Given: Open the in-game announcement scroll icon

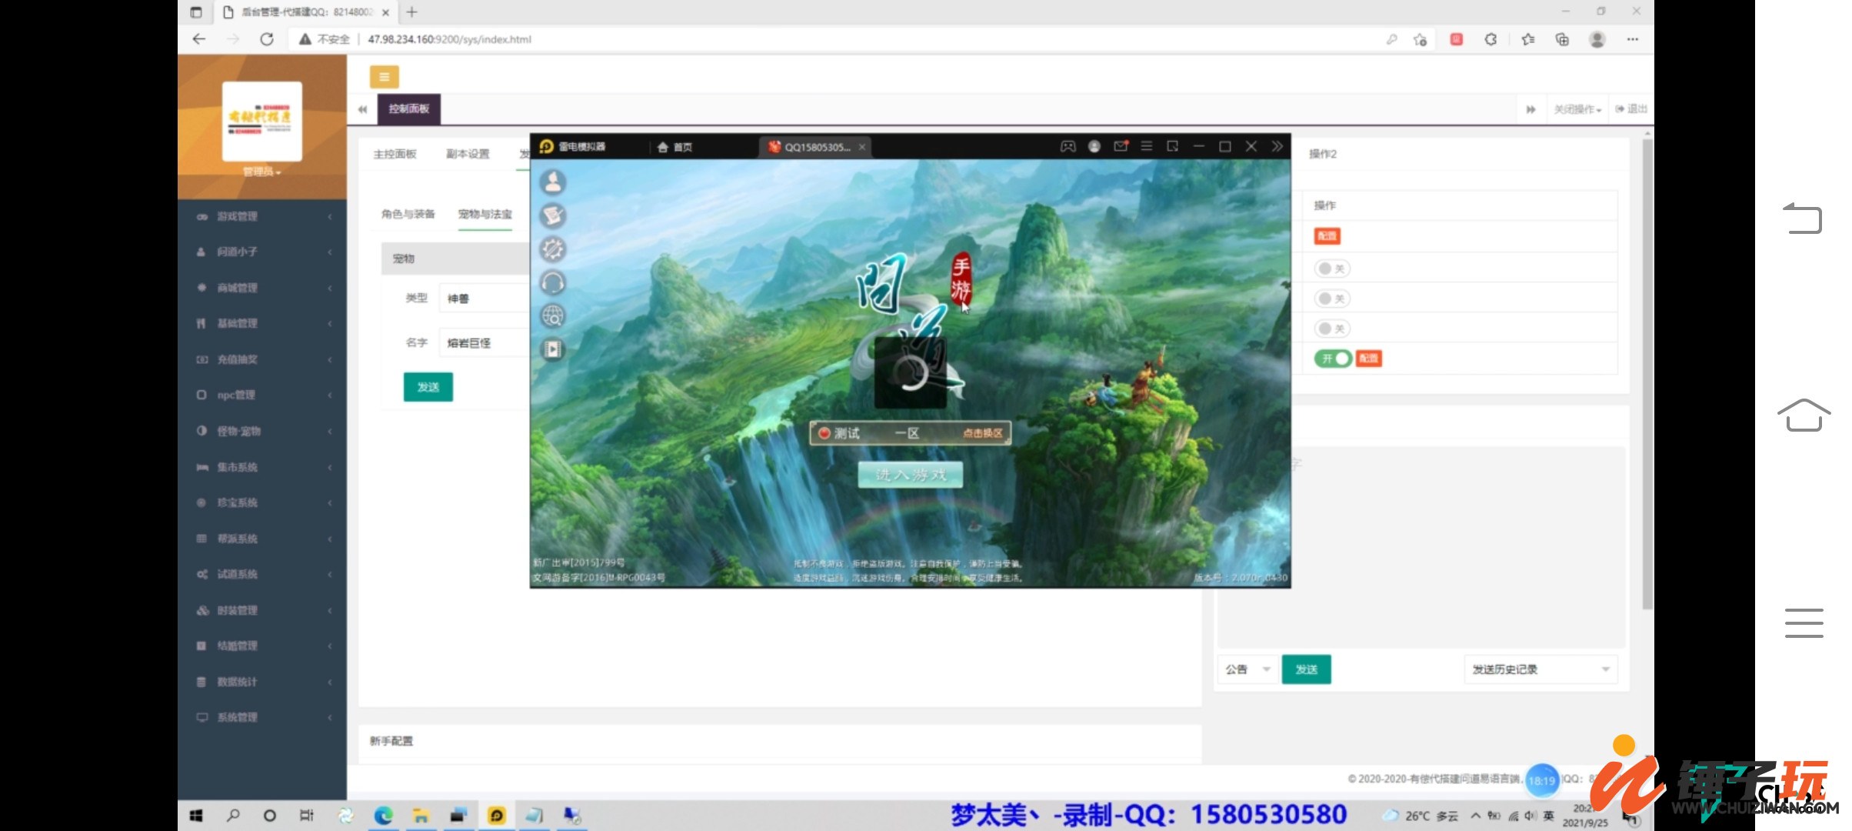Looking at the screenshot, I should [x=553, y=215].
